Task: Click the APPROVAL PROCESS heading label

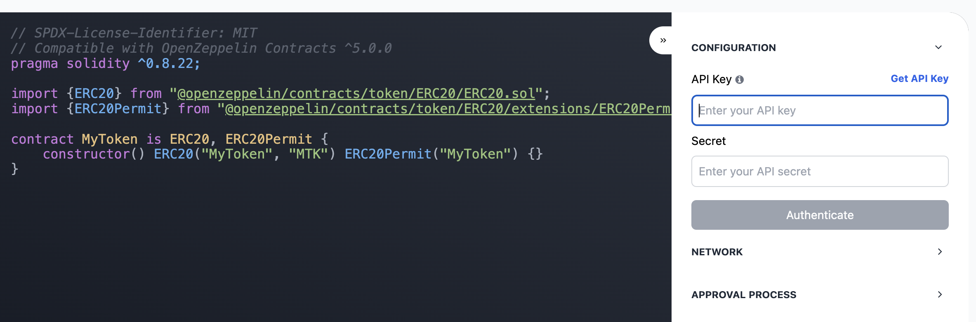Action: tap(744, 294)
